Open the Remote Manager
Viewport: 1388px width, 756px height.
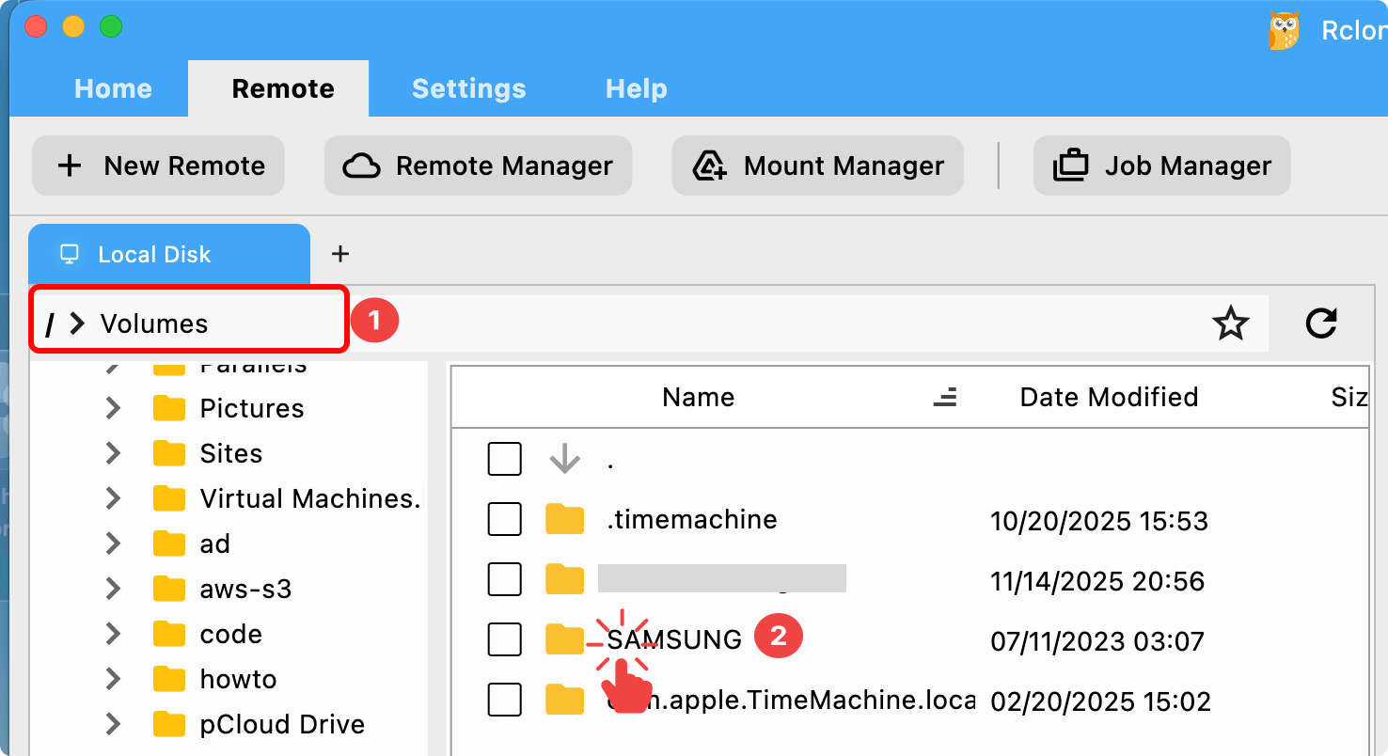pos(477,165)
